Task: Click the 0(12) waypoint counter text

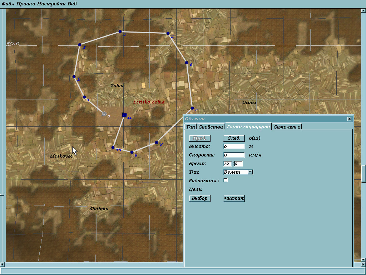Action: [254, 138]
